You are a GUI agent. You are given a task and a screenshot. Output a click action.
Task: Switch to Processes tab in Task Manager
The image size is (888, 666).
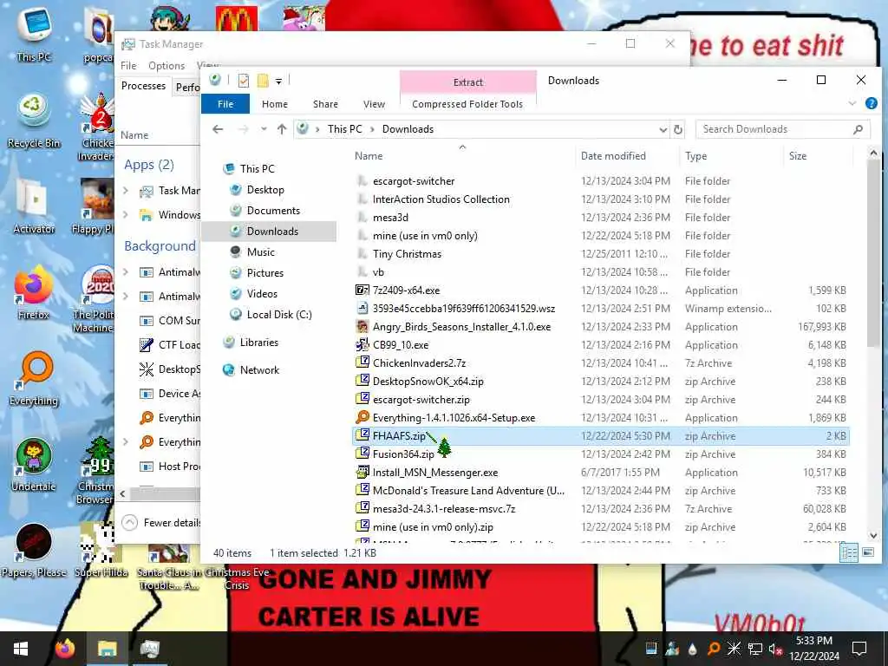click(143, 86)
